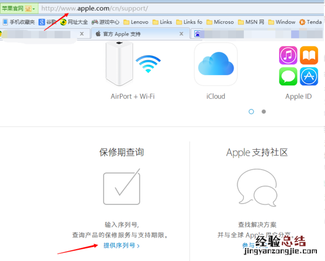Open the Tenda bookmark

coord(310,22)
